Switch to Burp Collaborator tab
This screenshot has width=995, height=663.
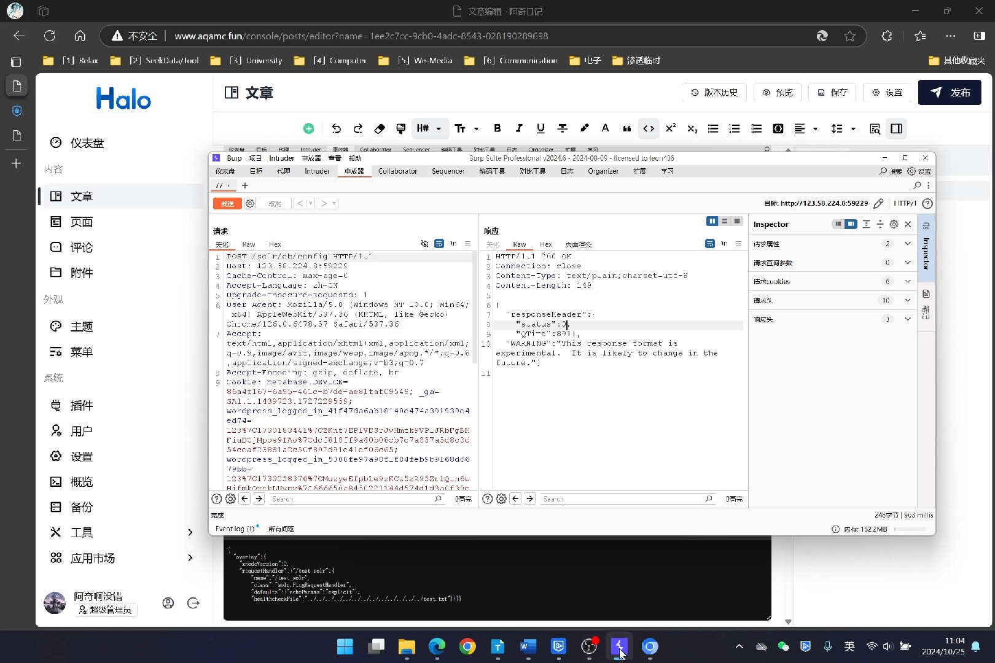397,171
